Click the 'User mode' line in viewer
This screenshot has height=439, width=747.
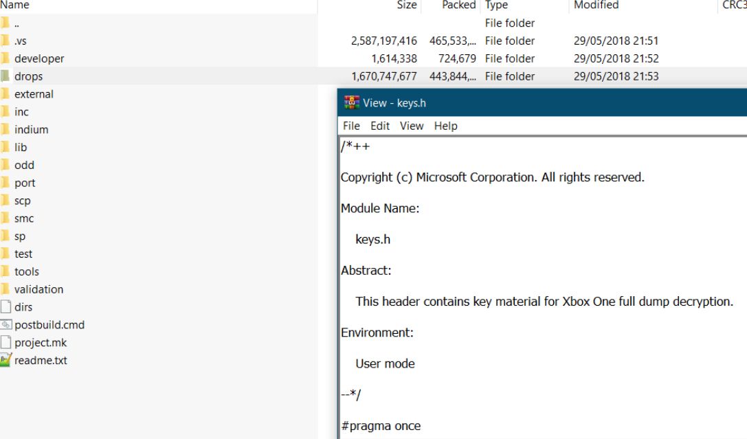click(385, 363)
